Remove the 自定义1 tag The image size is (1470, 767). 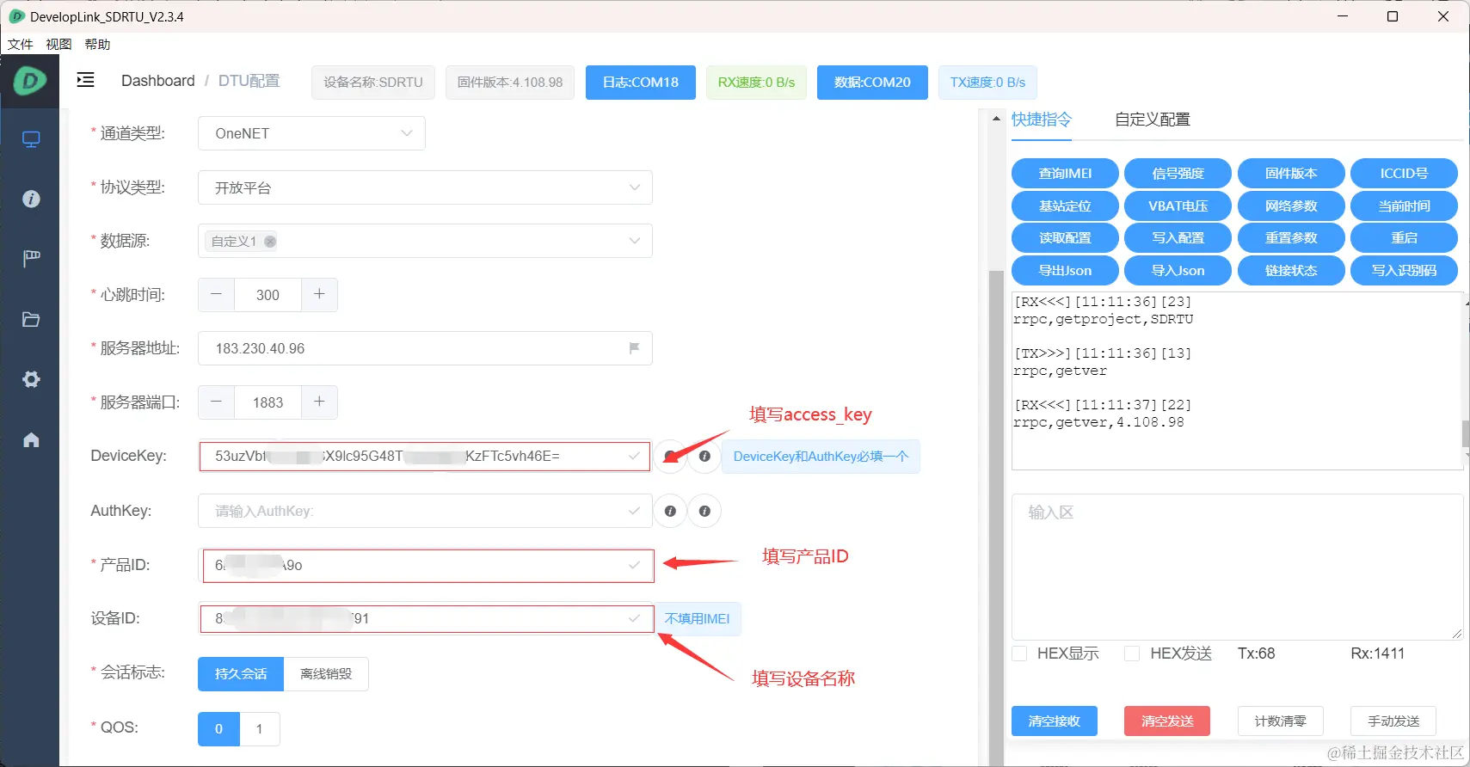point(270,242)
